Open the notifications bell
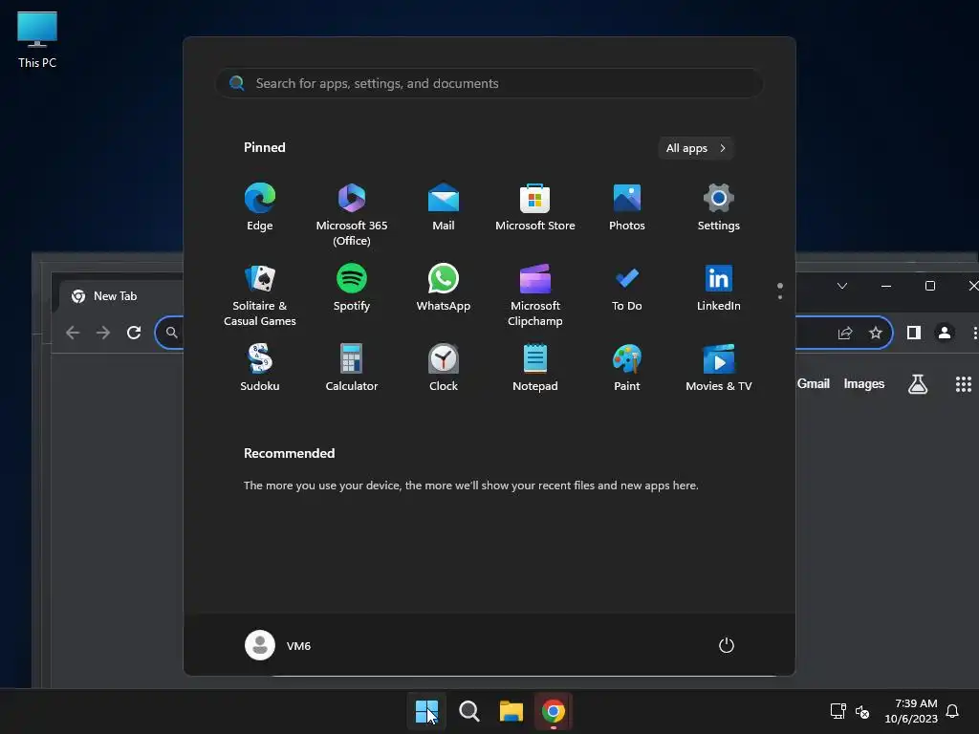Image resolution: width=979 pixels, height=734 pixels. [952, 711]
